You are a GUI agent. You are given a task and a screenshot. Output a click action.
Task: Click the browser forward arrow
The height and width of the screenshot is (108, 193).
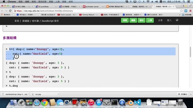[6, 11]
